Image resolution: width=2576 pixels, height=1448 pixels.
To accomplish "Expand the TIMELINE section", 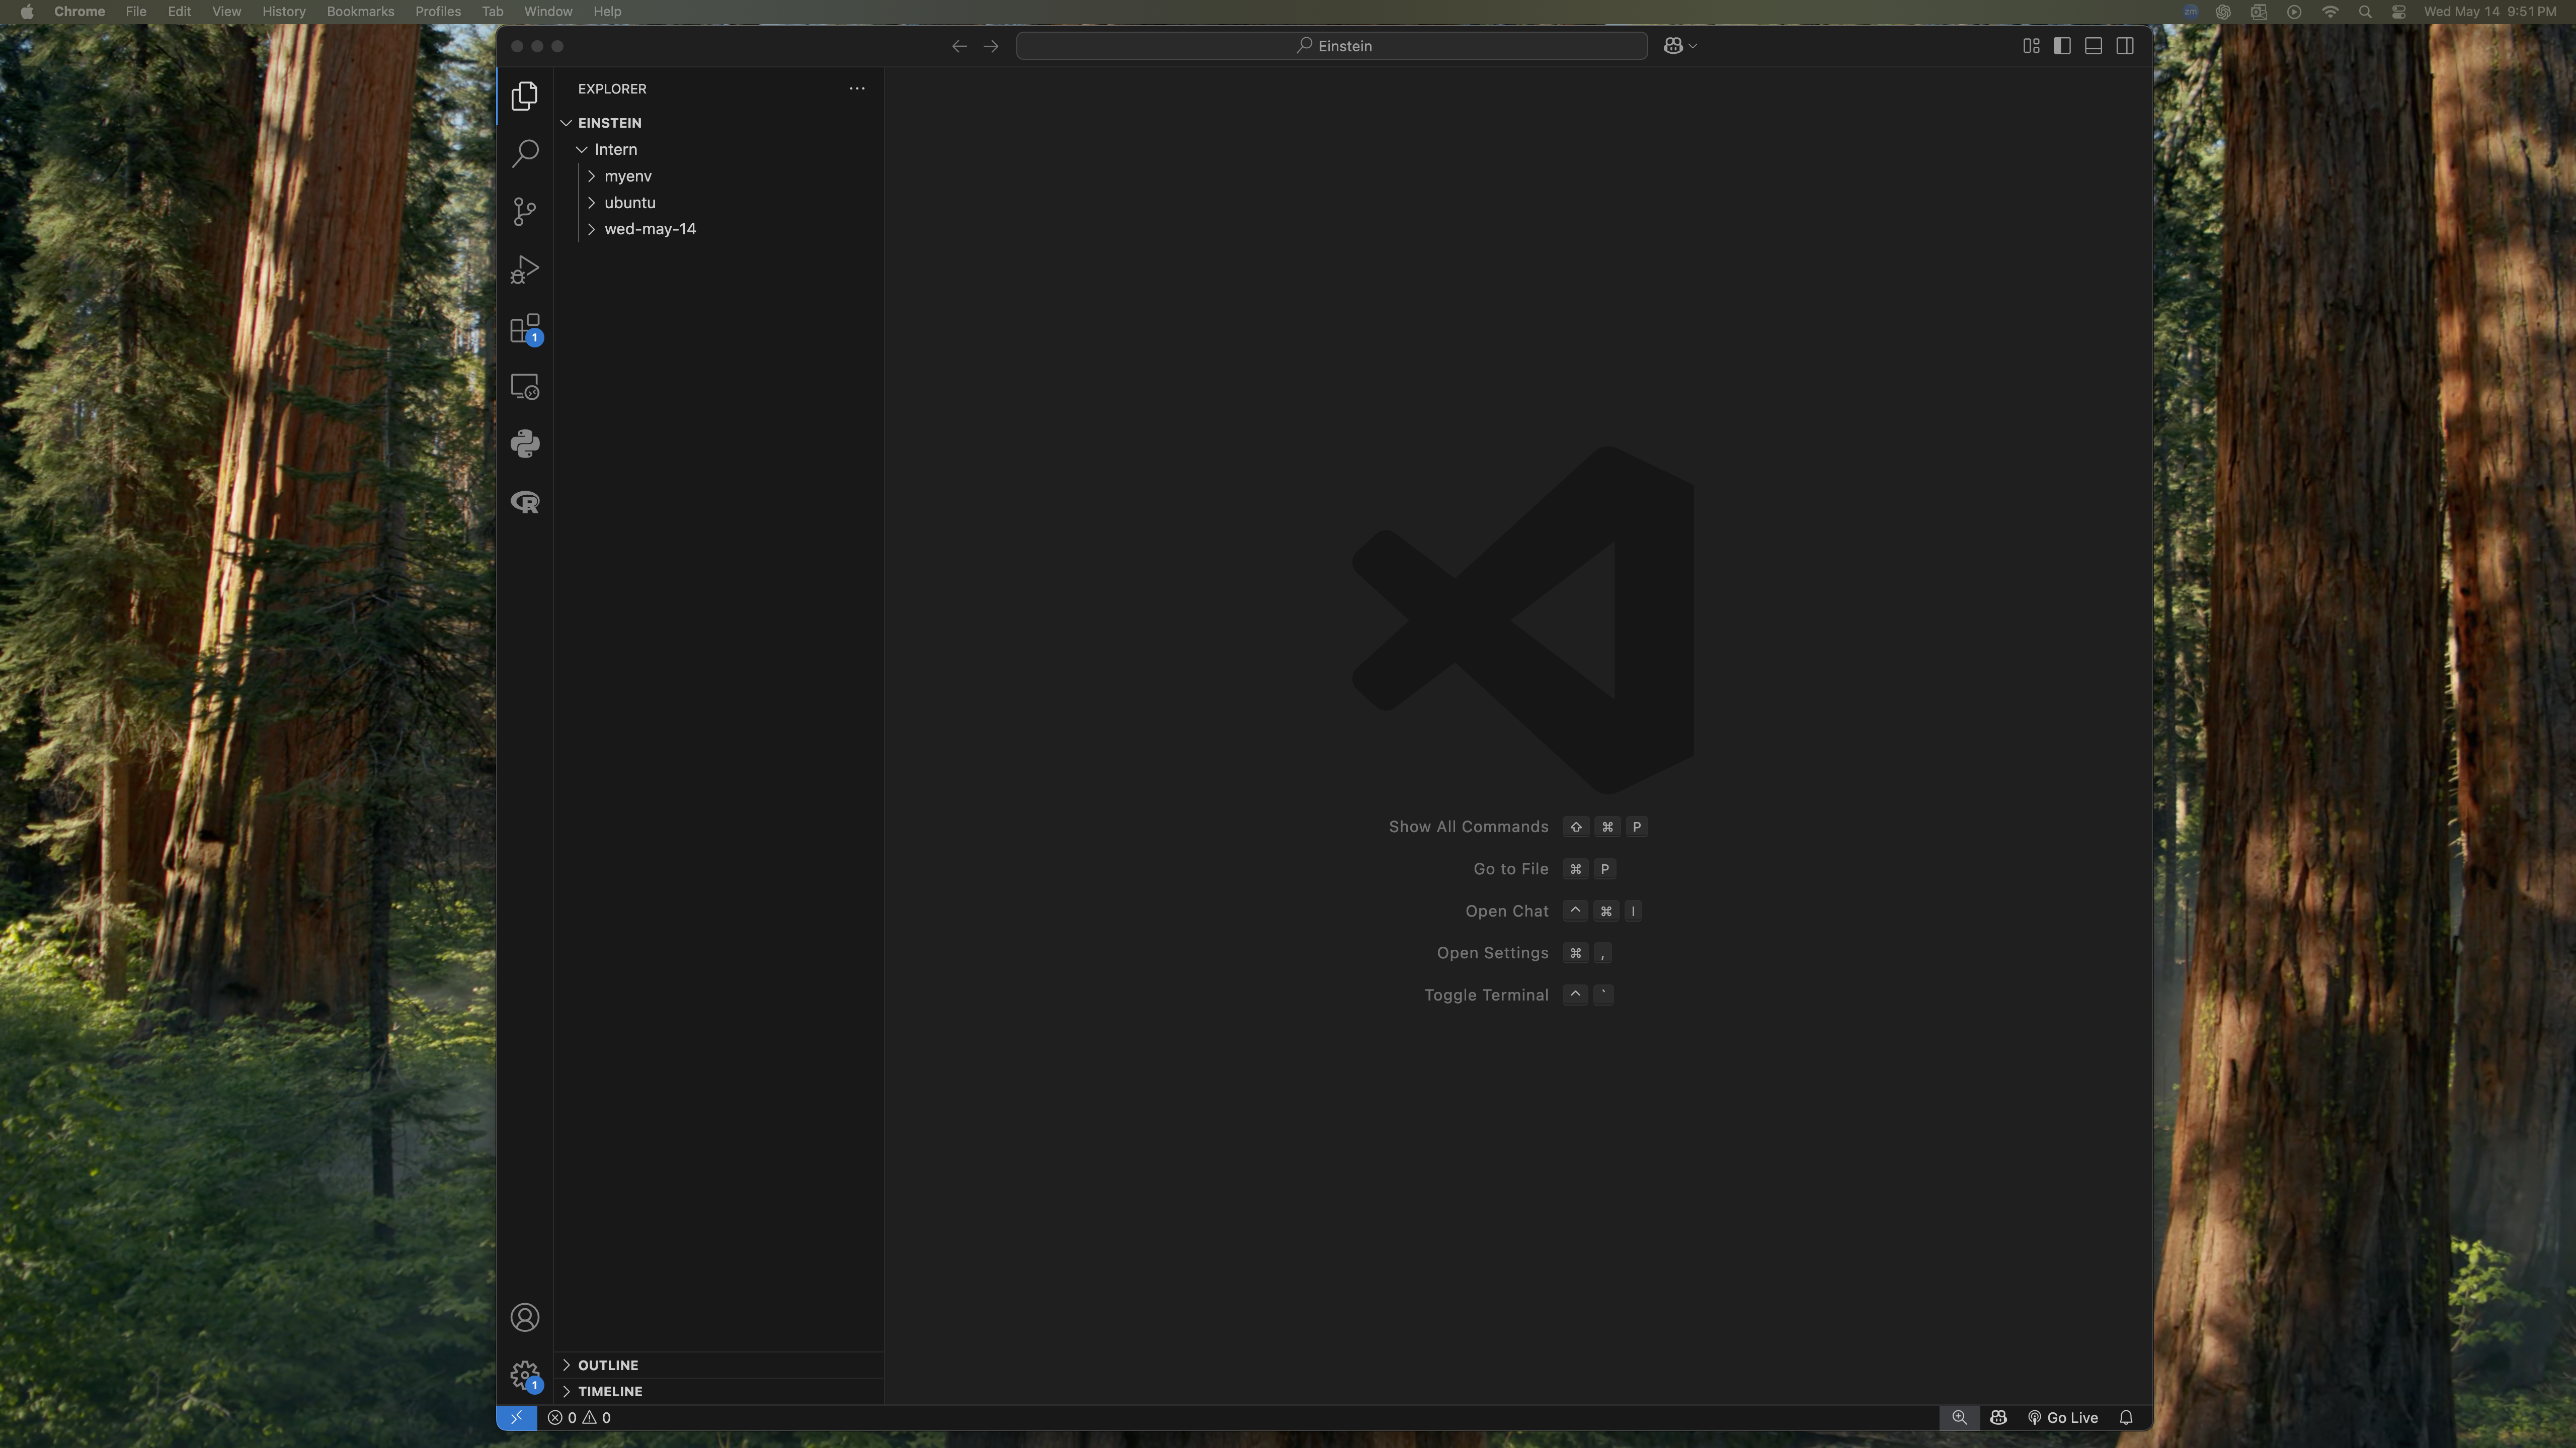I will click(x=718, y=1391).
